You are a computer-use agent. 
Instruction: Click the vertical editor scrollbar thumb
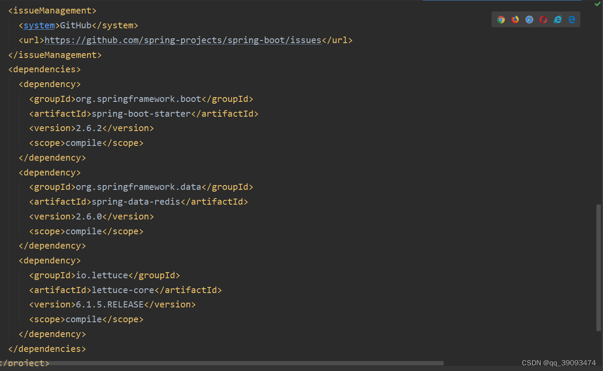pyautogui.click(x=598, y=268)
